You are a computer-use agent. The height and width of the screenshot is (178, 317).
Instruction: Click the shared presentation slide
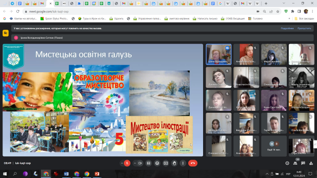coord(103,100)
